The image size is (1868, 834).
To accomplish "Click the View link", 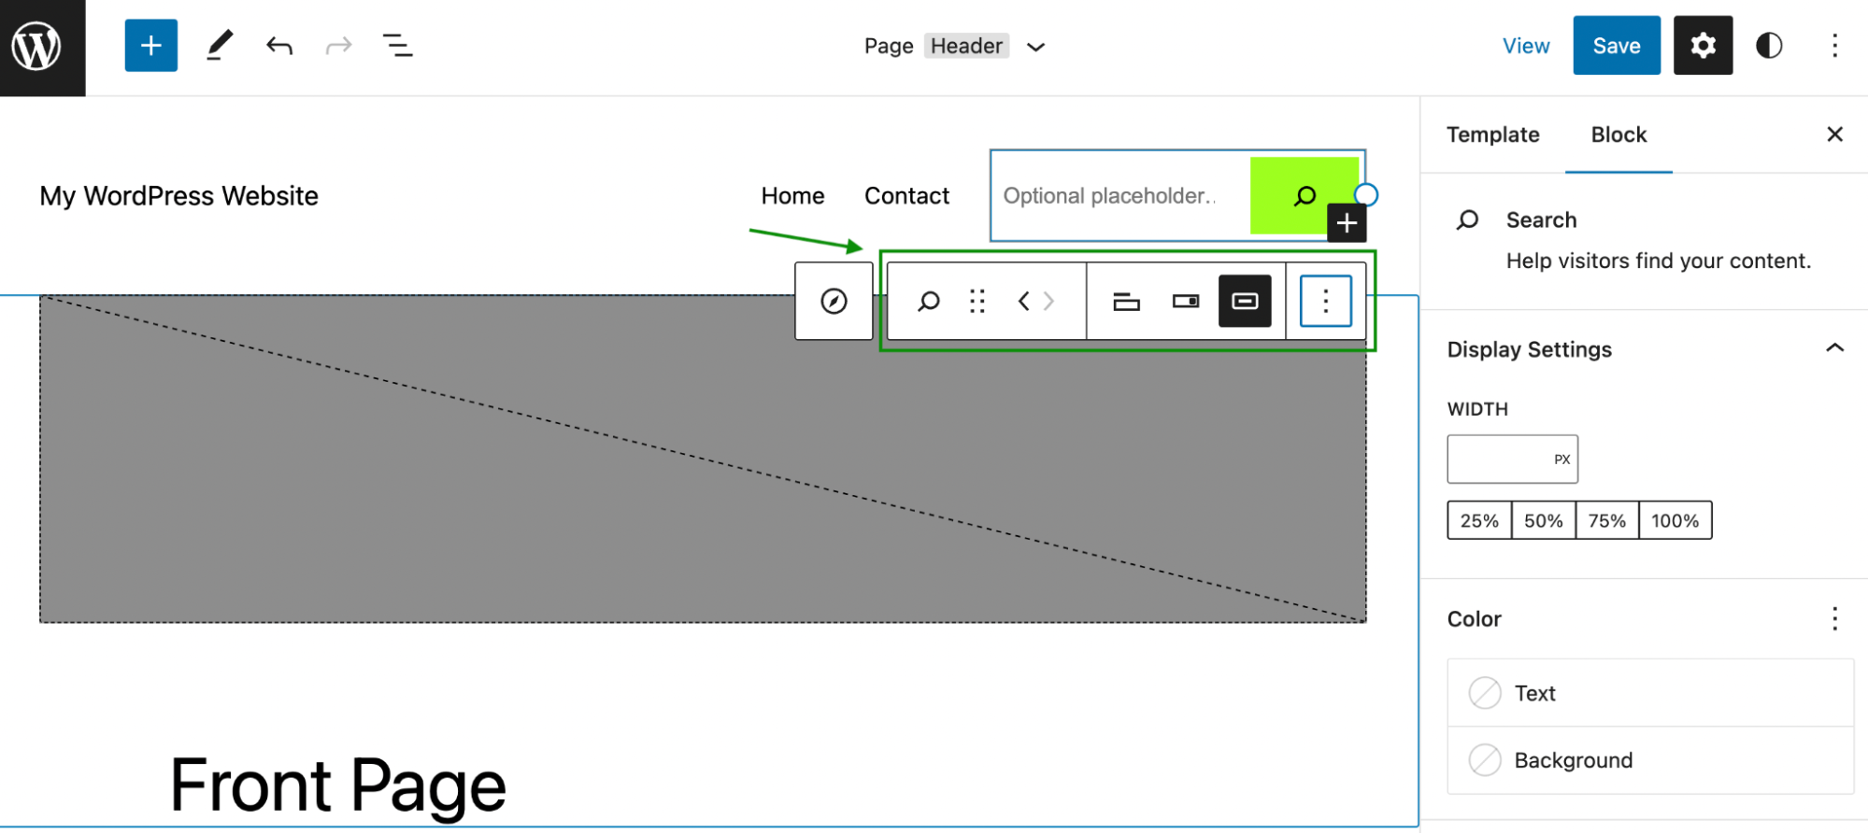I will coord(1526,46).
